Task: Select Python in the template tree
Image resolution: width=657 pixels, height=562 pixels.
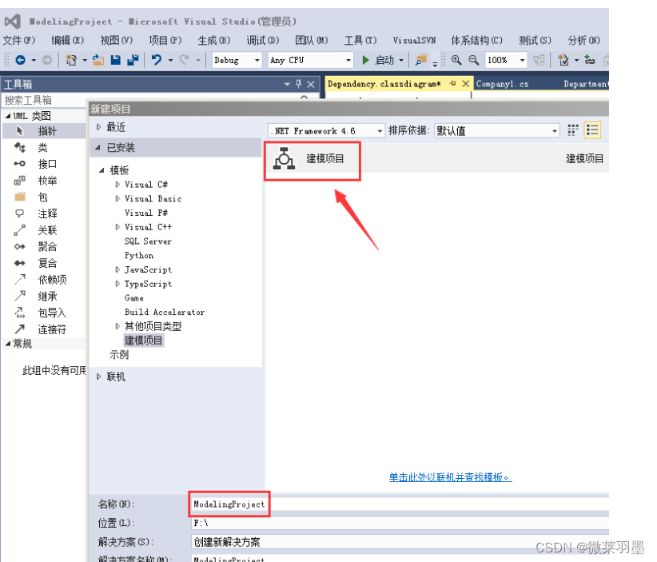Action: point(139,255)
